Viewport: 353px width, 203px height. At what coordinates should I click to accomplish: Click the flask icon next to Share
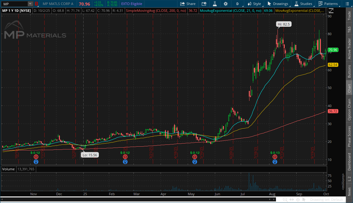pyautogui.click(x=215, y=4)
